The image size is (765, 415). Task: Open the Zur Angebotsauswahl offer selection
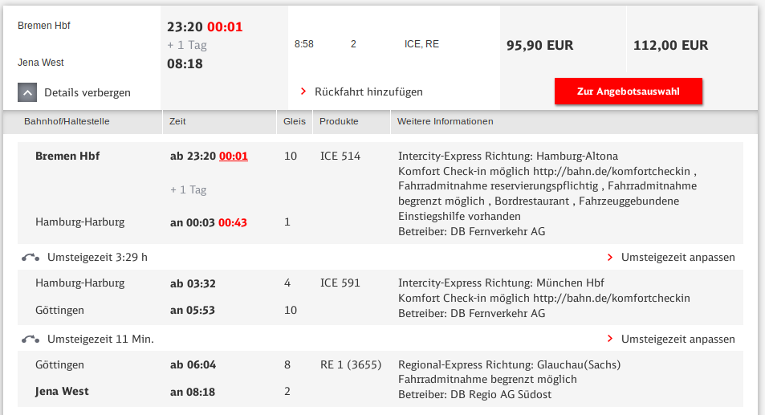pos(629,92)
